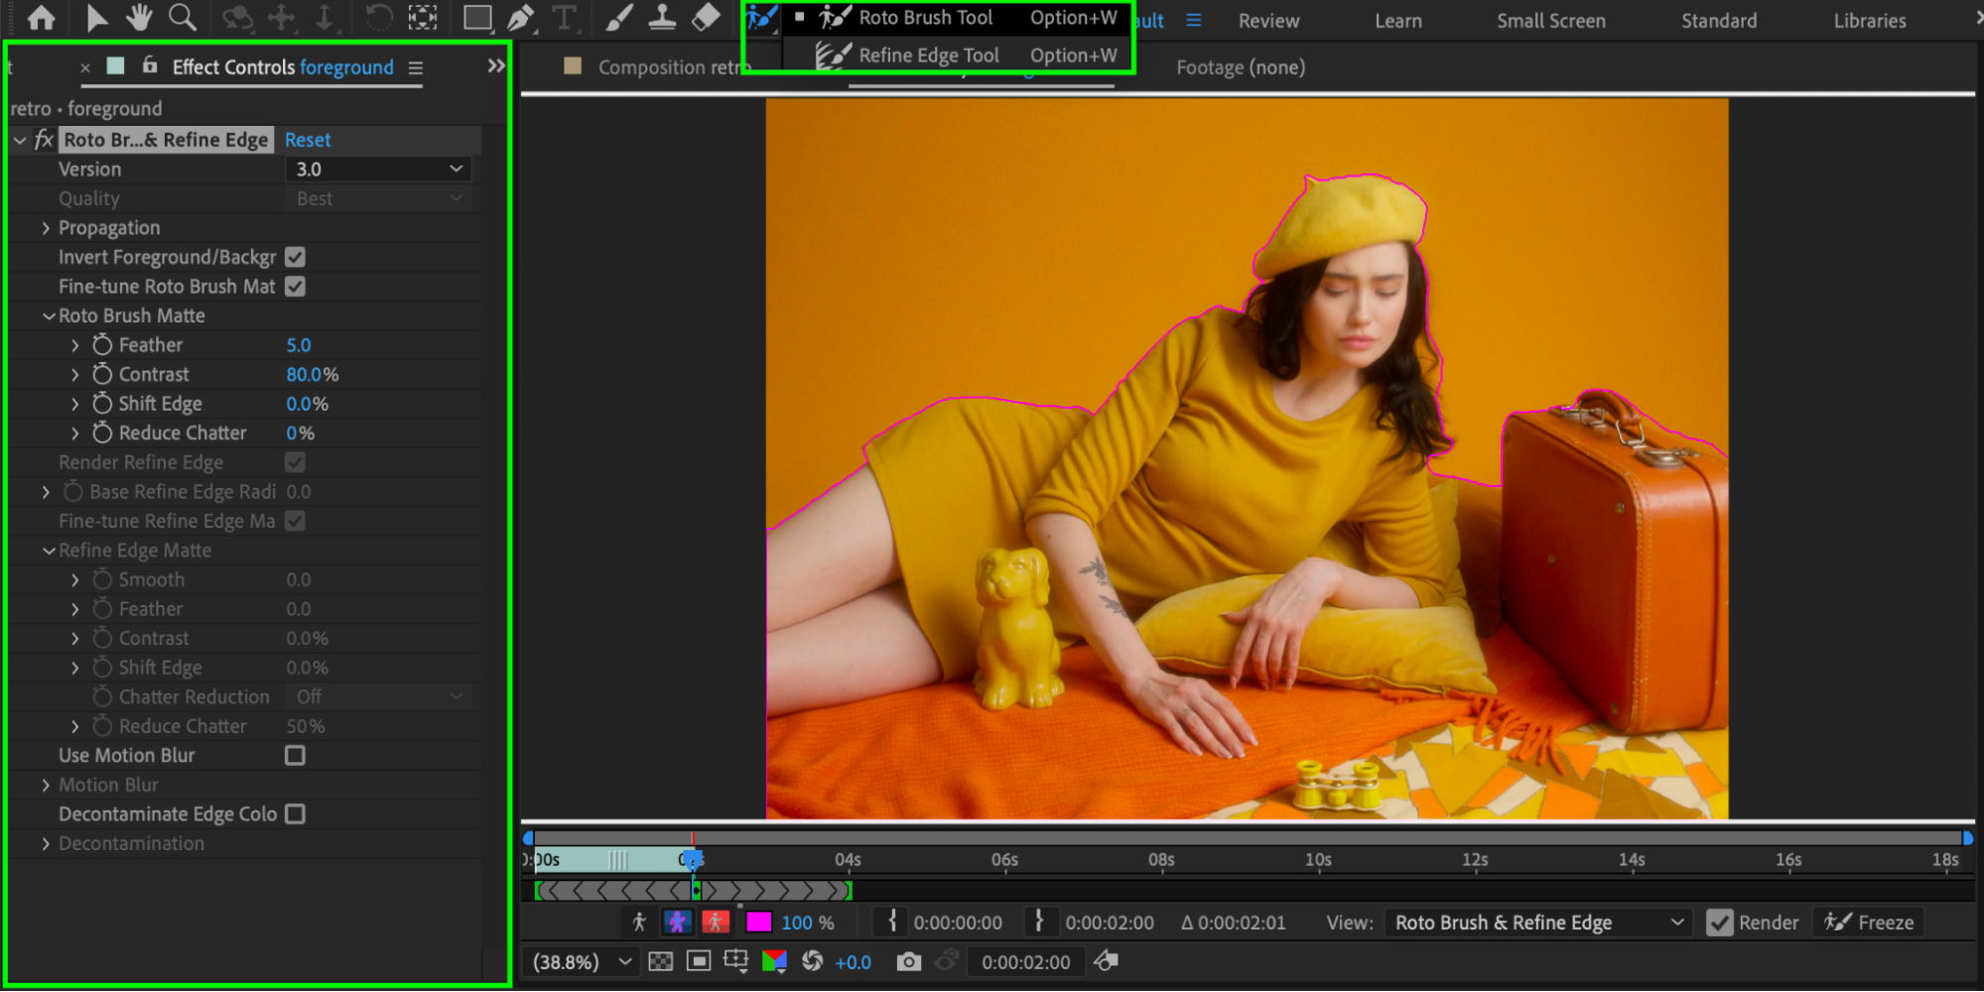Toggle the Render checkbox
1984x992 pixels.
pos(1719,923)
